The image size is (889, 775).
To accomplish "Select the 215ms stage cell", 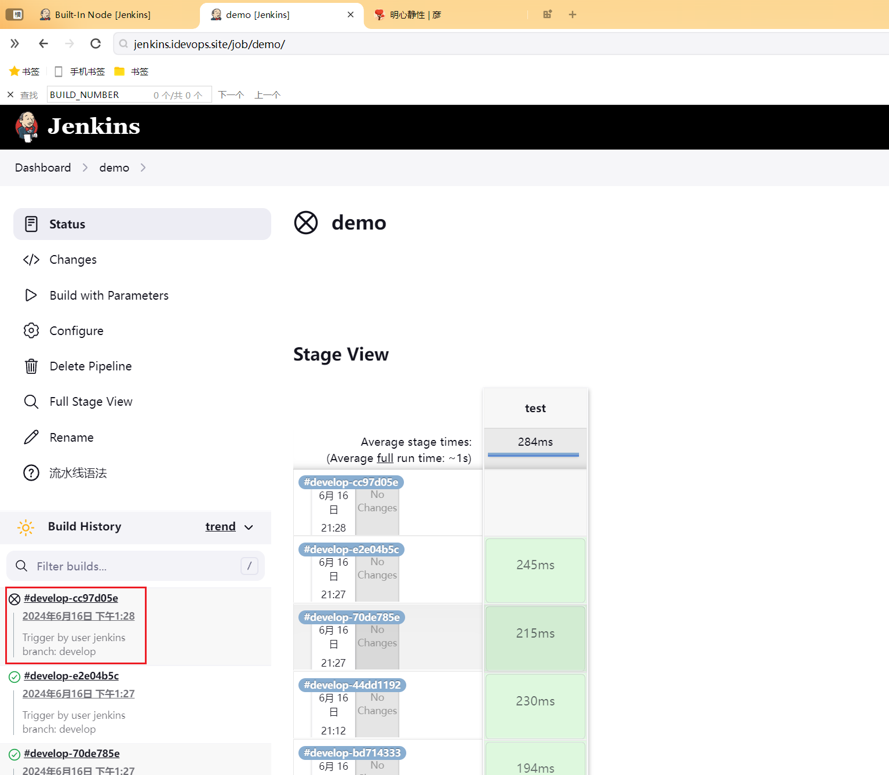I will pyautogui.click(x=535, y=638).
